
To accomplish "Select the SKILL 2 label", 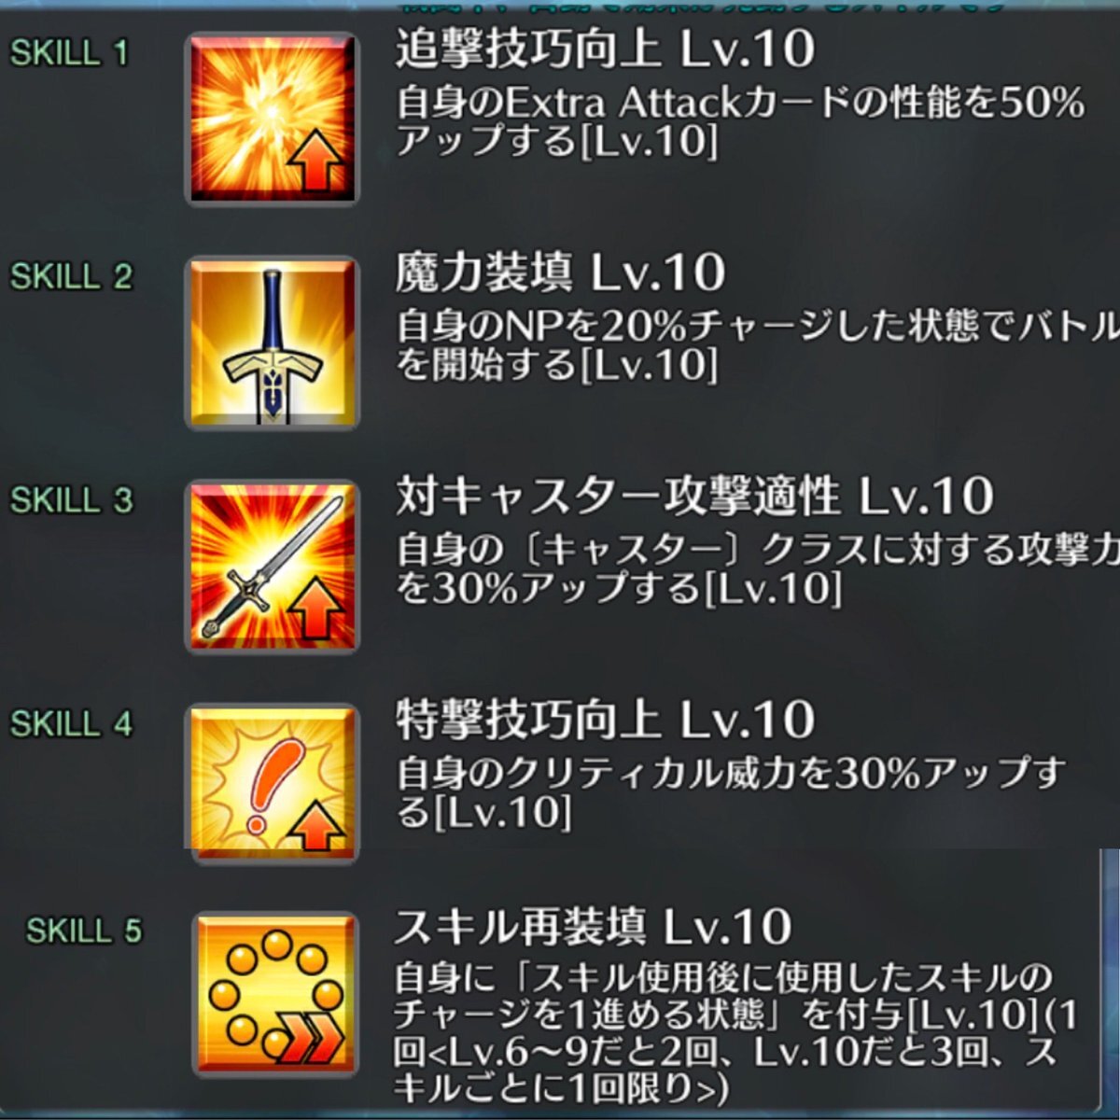I will (71, 276).
